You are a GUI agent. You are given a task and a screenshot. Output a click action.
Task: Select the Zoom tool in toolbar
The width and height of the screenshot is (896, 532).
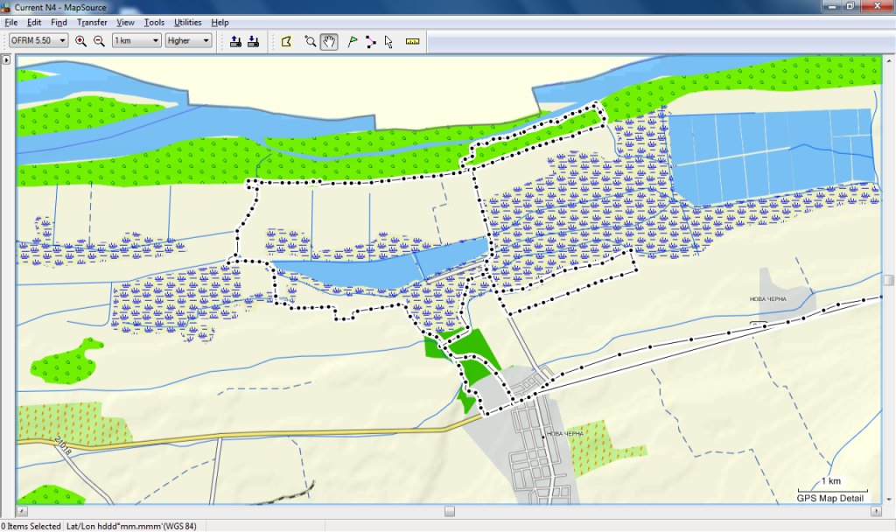click(310, 41)
